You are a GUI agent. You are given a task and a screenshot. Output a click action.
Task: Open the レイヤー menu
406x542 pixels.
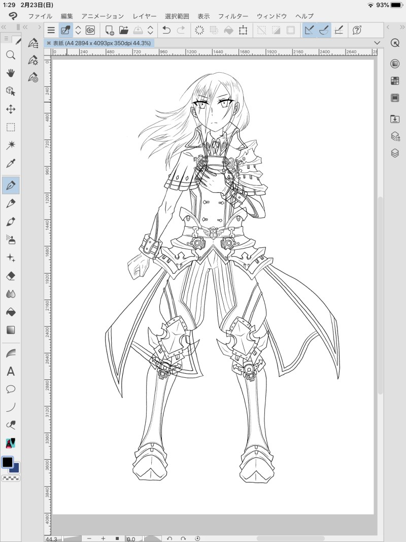(x=145, y=16)
